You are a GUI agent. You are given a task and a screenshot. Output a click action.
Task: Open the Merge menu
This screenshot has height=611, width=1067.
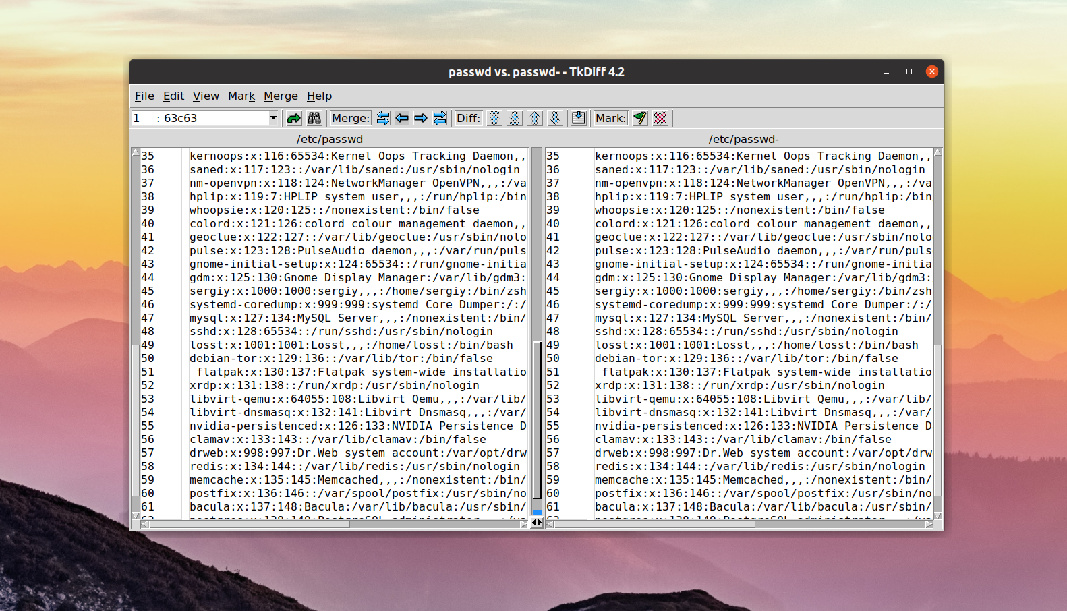281,96
